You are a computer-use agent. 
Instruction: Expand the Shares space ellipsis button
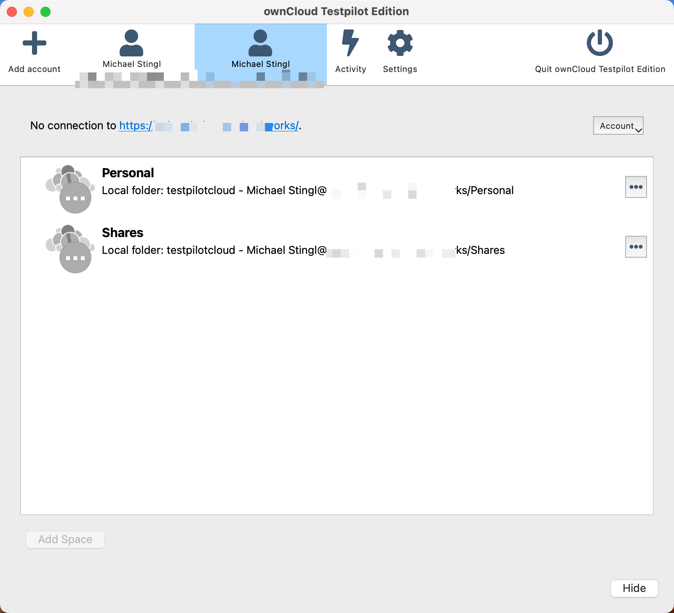tap(635, 247)
